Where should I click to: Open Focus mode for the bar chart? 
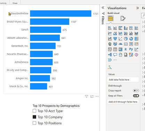click(x=92, y=96)
